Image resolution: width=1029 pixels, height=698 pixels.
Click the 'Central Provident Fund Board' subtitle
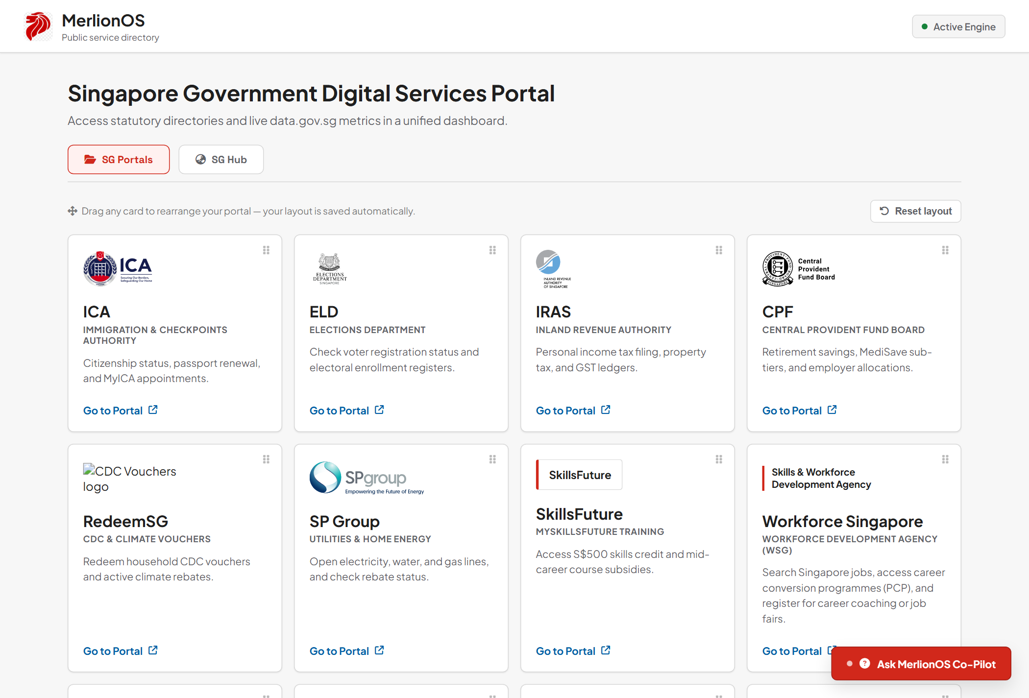click(x=843, y=330)
